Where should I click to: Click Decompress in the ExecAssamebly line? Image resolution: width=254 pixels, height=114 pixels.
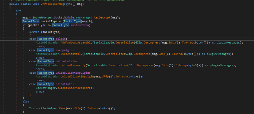pyautogui.click(x=142, y=54)
